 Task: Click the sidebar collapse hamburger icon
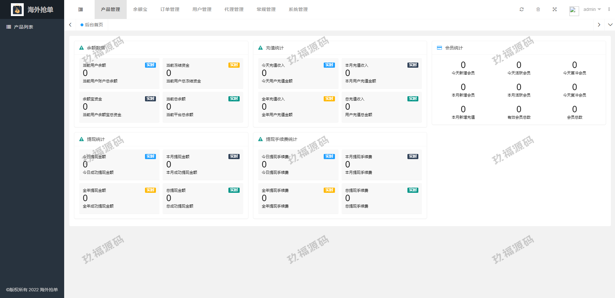(81, 10)
